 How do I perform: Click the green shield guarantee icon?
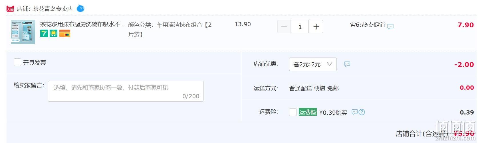(54, 34)
